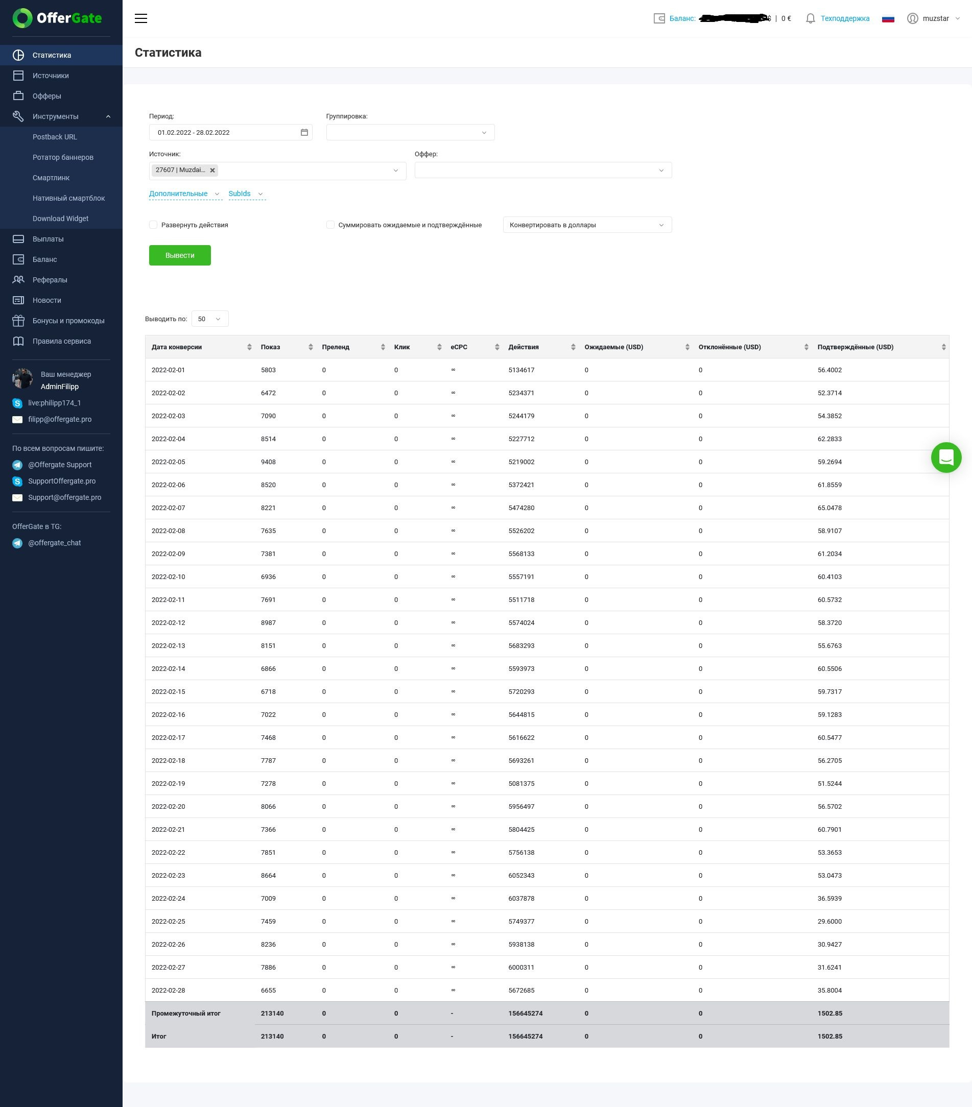Sort by eCPC column
Image resolution: width=972 pixels, height=1107 pixels.
pyautogui.click(x=497, y=347)
